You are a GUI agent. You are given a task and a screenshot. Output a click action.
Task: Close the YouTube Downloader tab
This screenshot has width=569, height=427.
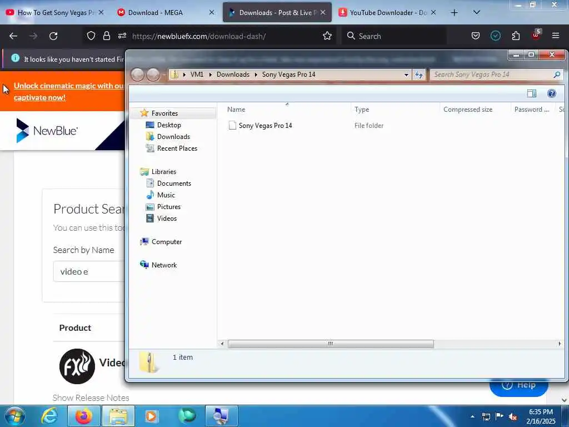433,12
